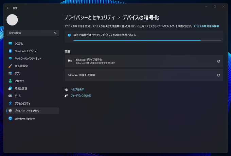This screenshot has width=231, height=156.
Task: Click the back arrow in Settings title bar
Action: point(8,8)
